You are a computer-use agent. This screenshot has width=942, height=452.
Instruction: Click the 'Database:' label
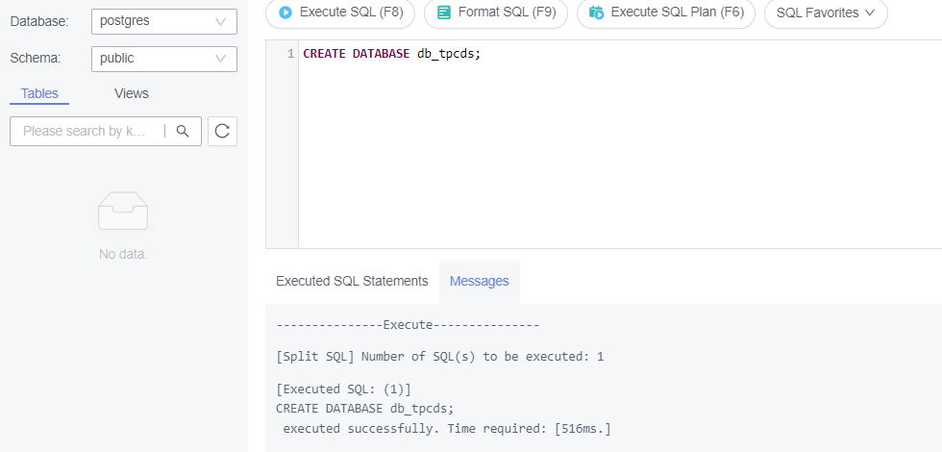pos(39,21)
